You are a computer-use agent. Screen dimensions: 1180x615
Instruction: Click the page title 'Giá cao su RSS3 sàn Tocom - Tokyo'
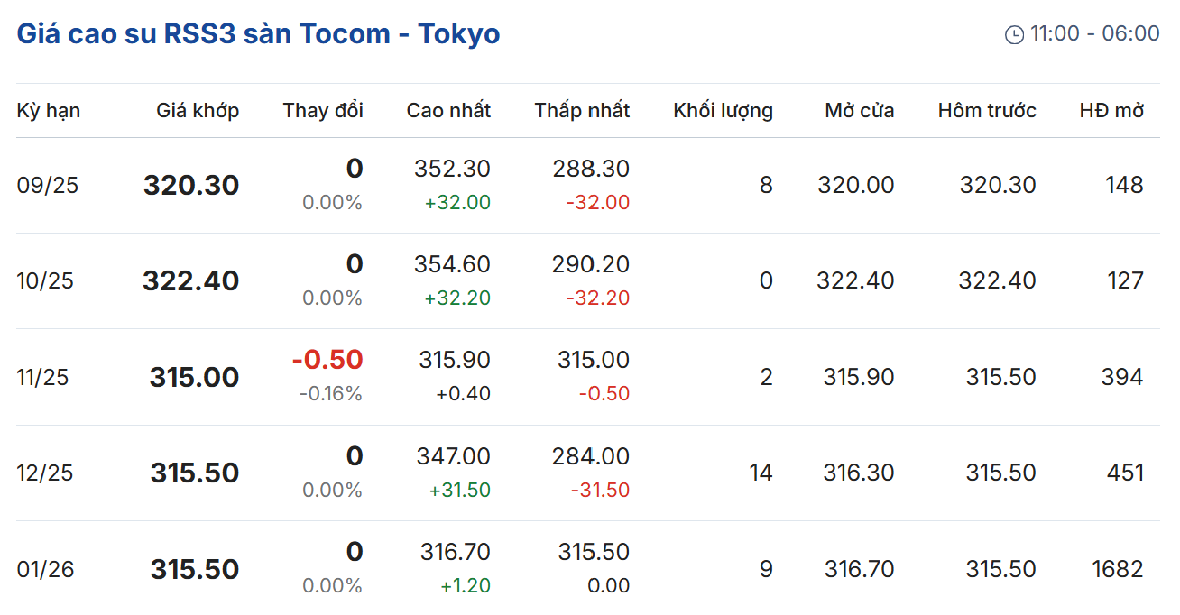258,34
